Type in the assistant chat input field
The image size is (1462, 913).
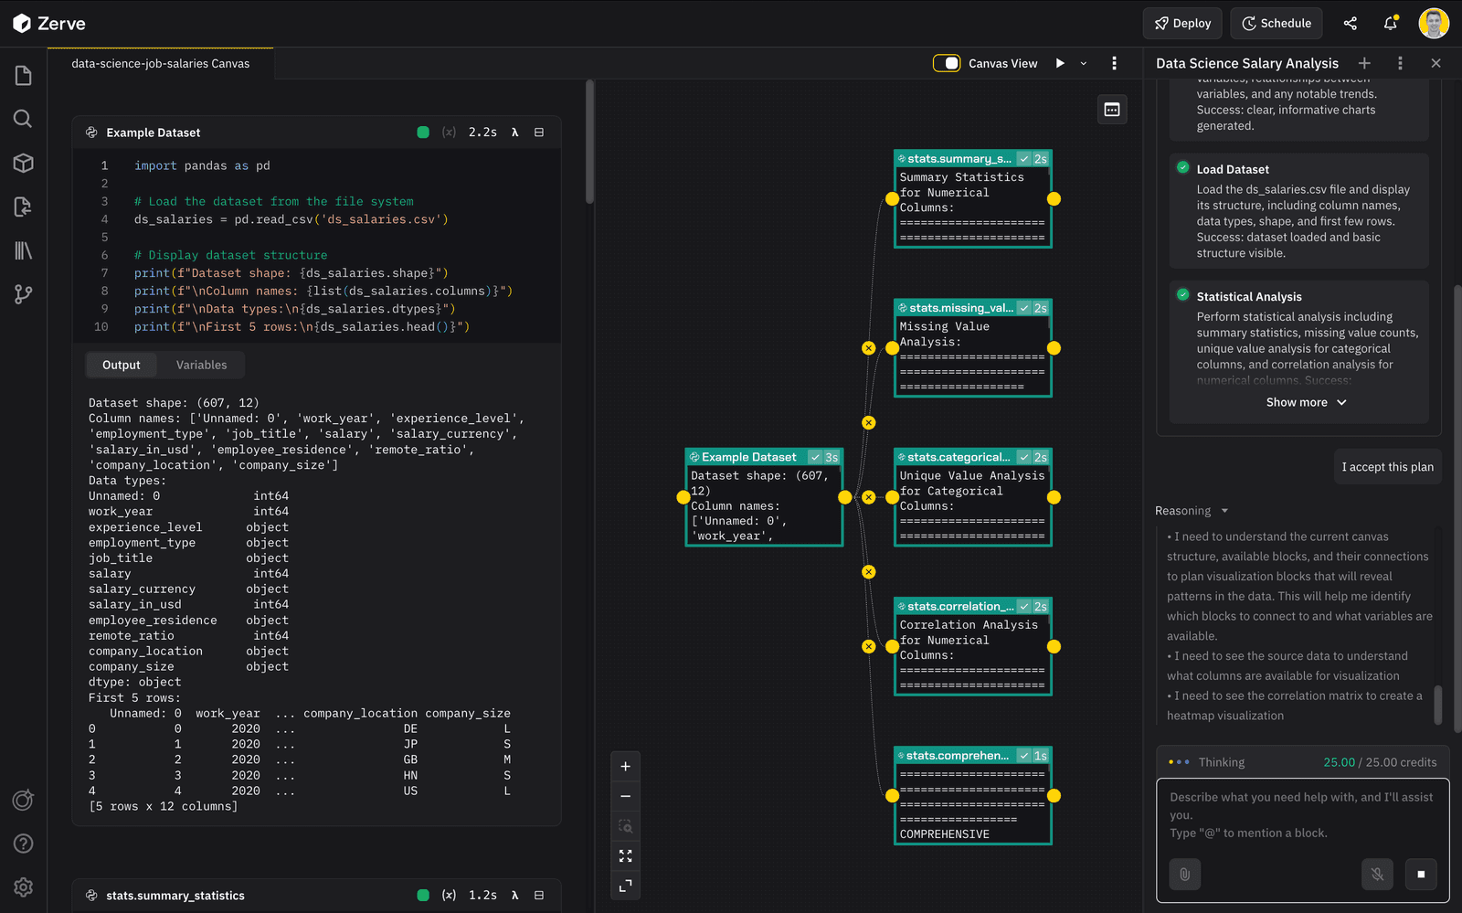pyautogui.click(x=1298, y=813)
